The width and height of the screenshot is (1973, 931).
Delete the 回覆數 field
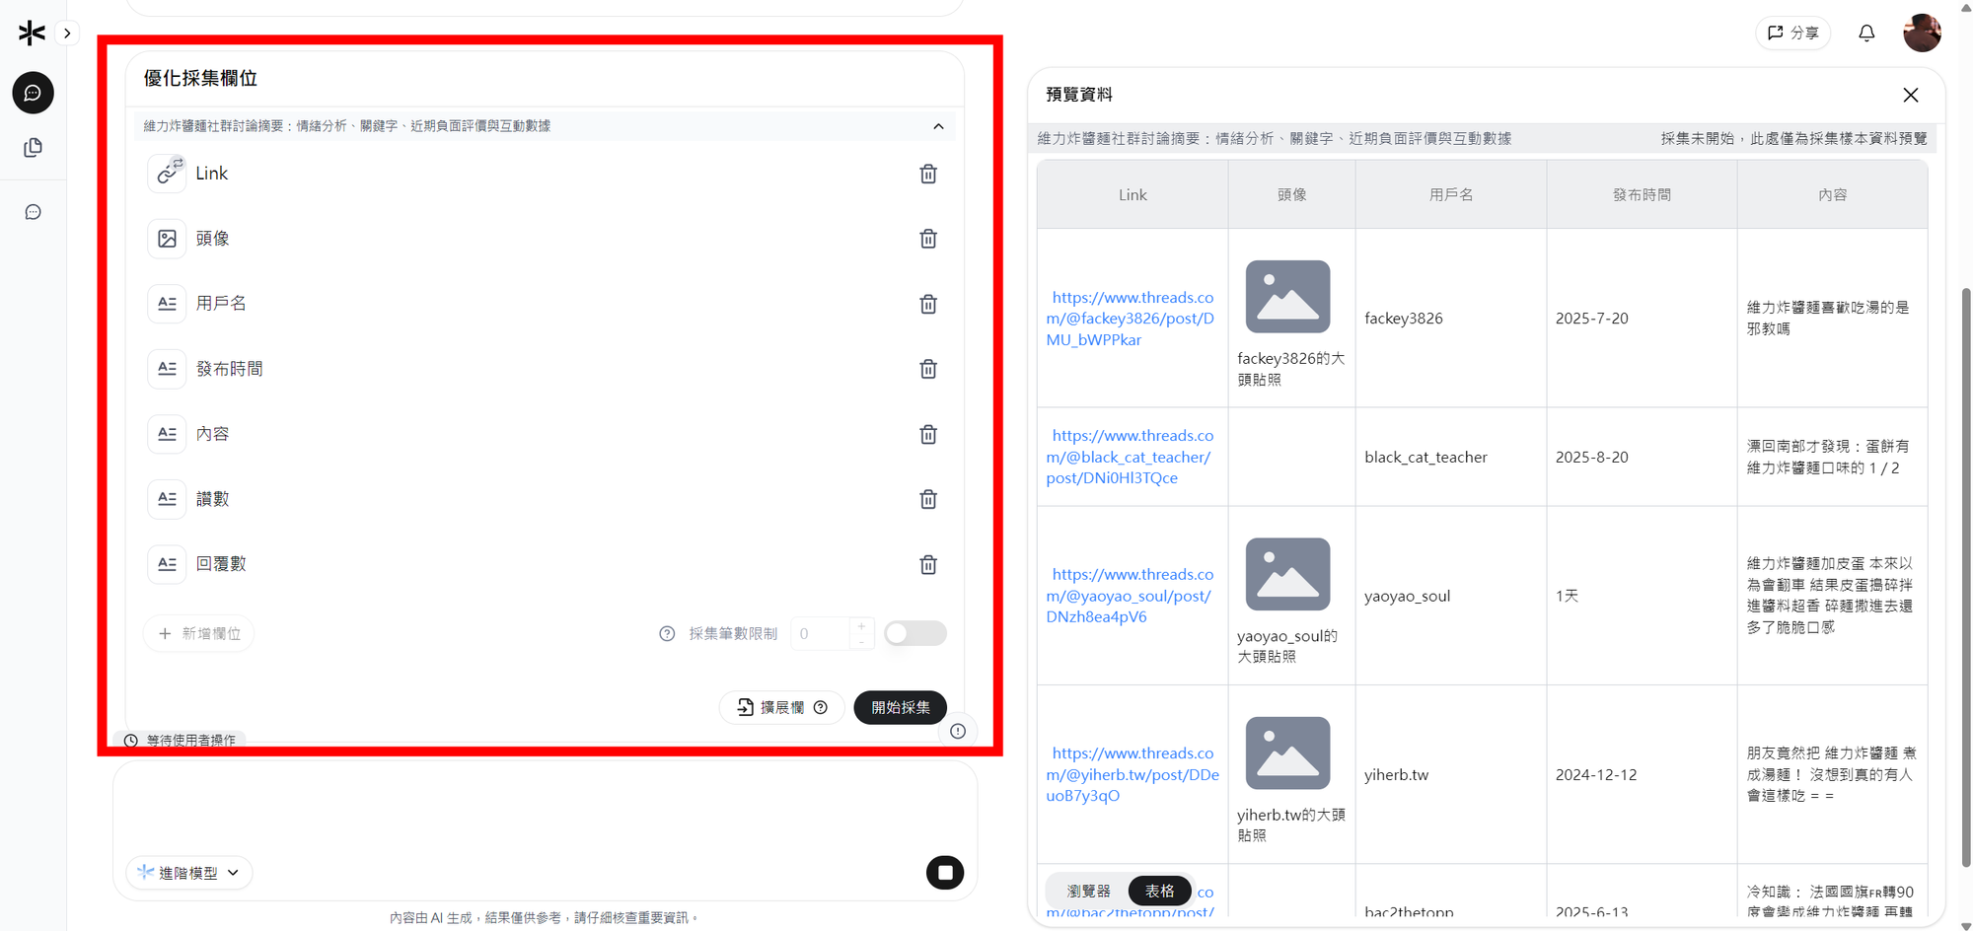coord(928,564)
